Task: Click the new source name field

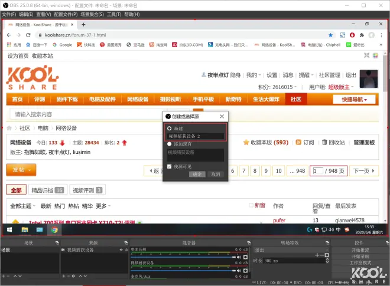Action: pos(196,136)
